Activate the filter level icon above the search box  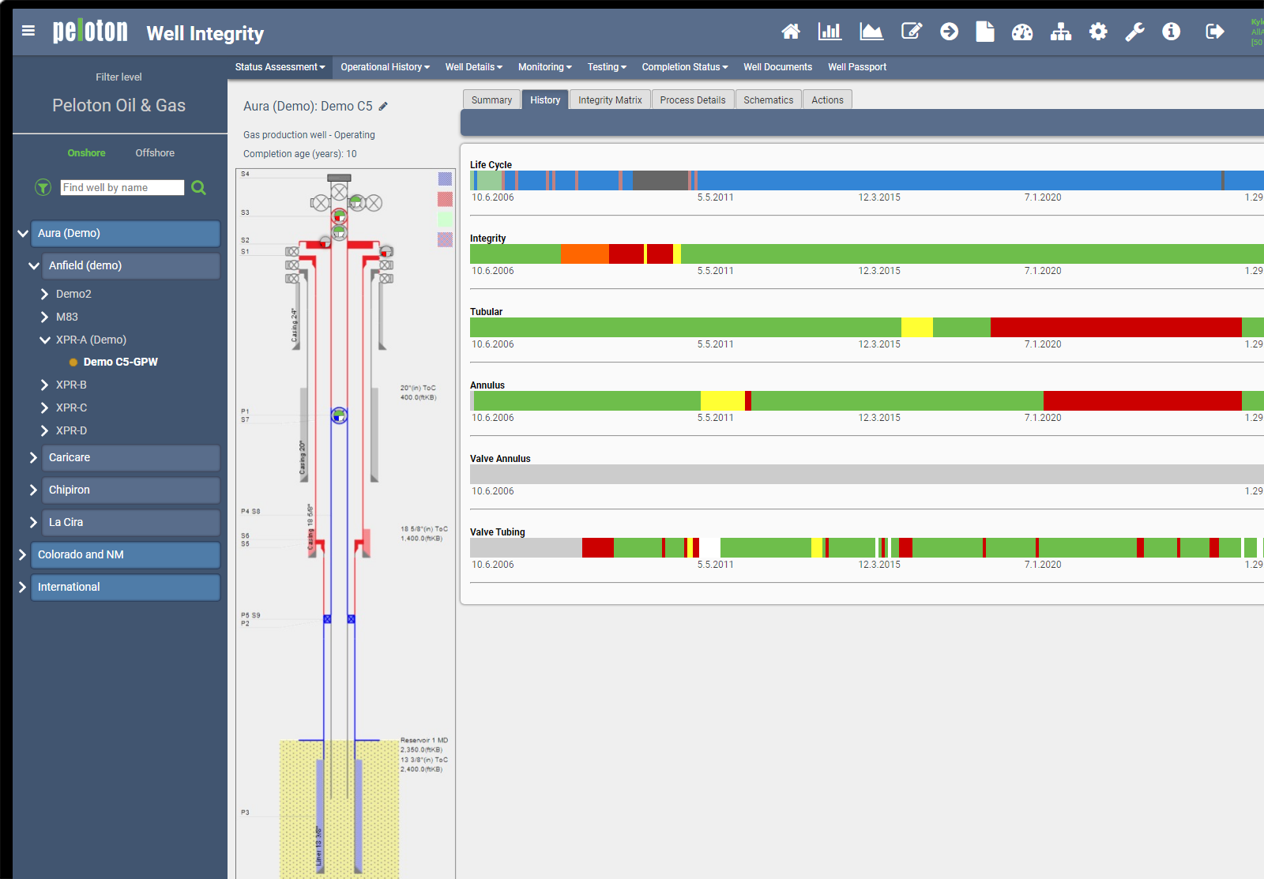pyautogui.click(x=43, y=187)
